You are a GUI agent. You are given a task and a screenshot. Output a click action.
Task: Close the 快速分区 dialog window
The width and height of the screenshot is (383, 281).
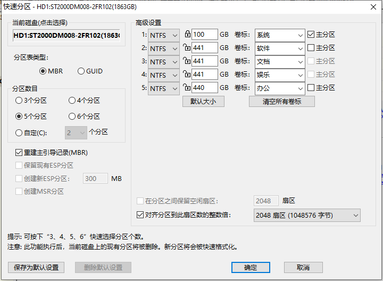[373, 7]
